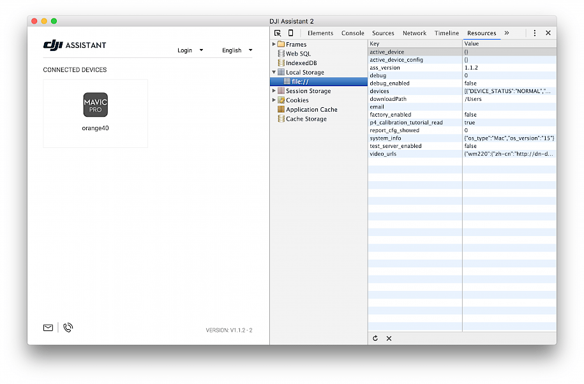Click the Key column header
This screenshot has height=384, width=584.
point(415,43)
